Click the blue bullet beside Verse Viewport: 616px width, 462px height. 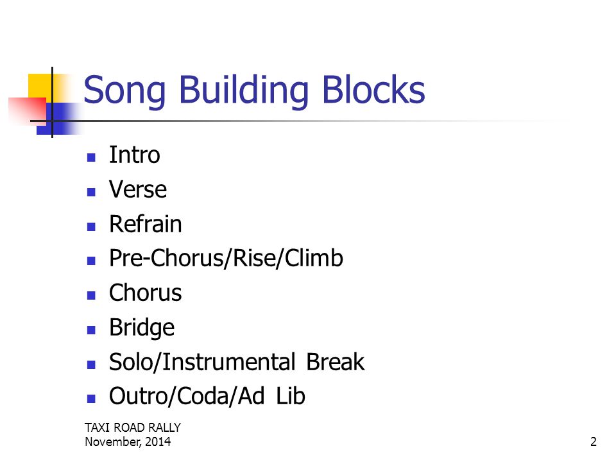coord(91,192)
